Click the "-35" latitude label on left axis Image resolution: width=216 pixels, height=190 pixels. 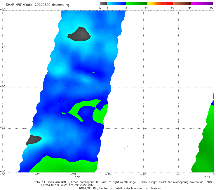pos(3,127)
